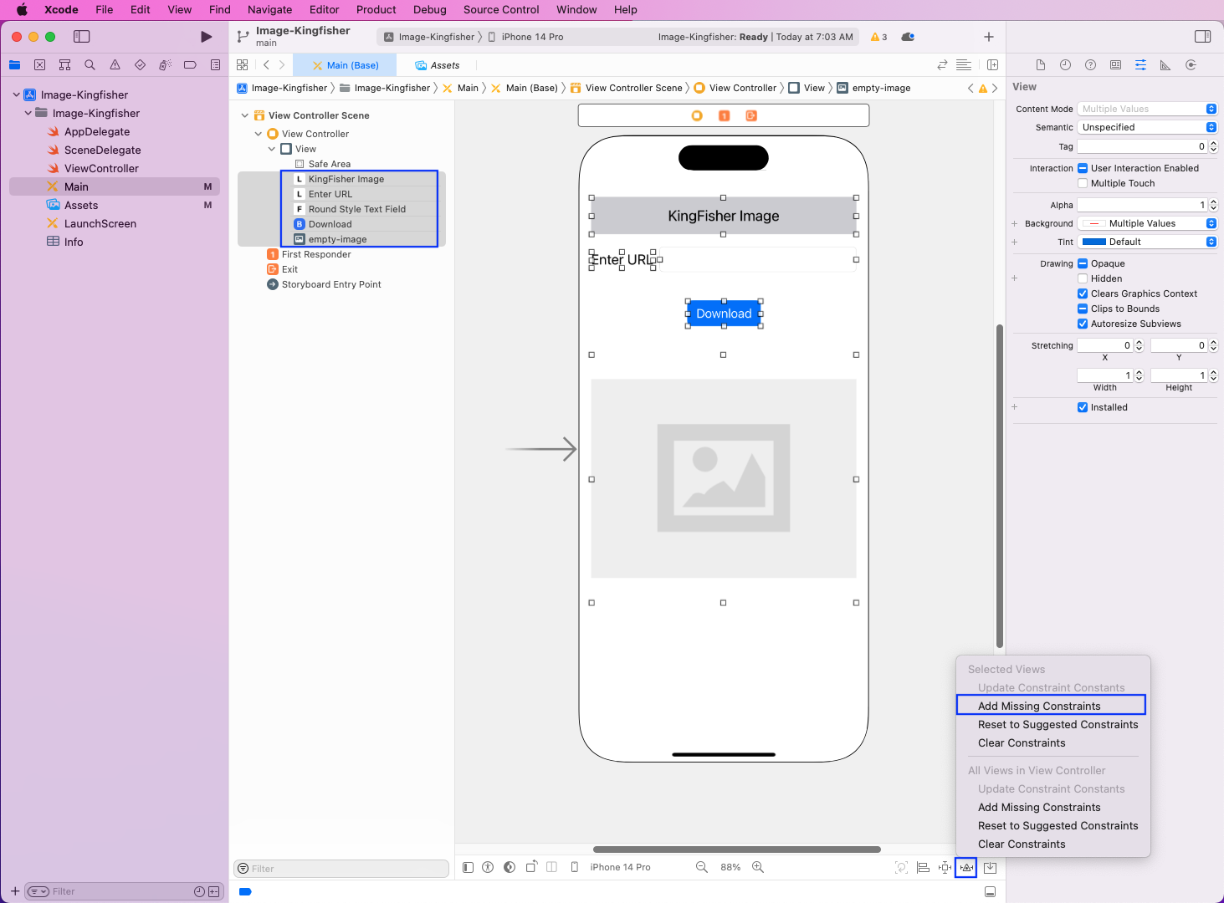Viewport: 1224px width, 903px height.
Task: Open the Semantic dropdown
Action: 1147,127
